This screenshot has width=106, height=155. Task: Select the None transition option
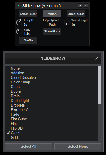pyautogui.click(x=15, y=68)
